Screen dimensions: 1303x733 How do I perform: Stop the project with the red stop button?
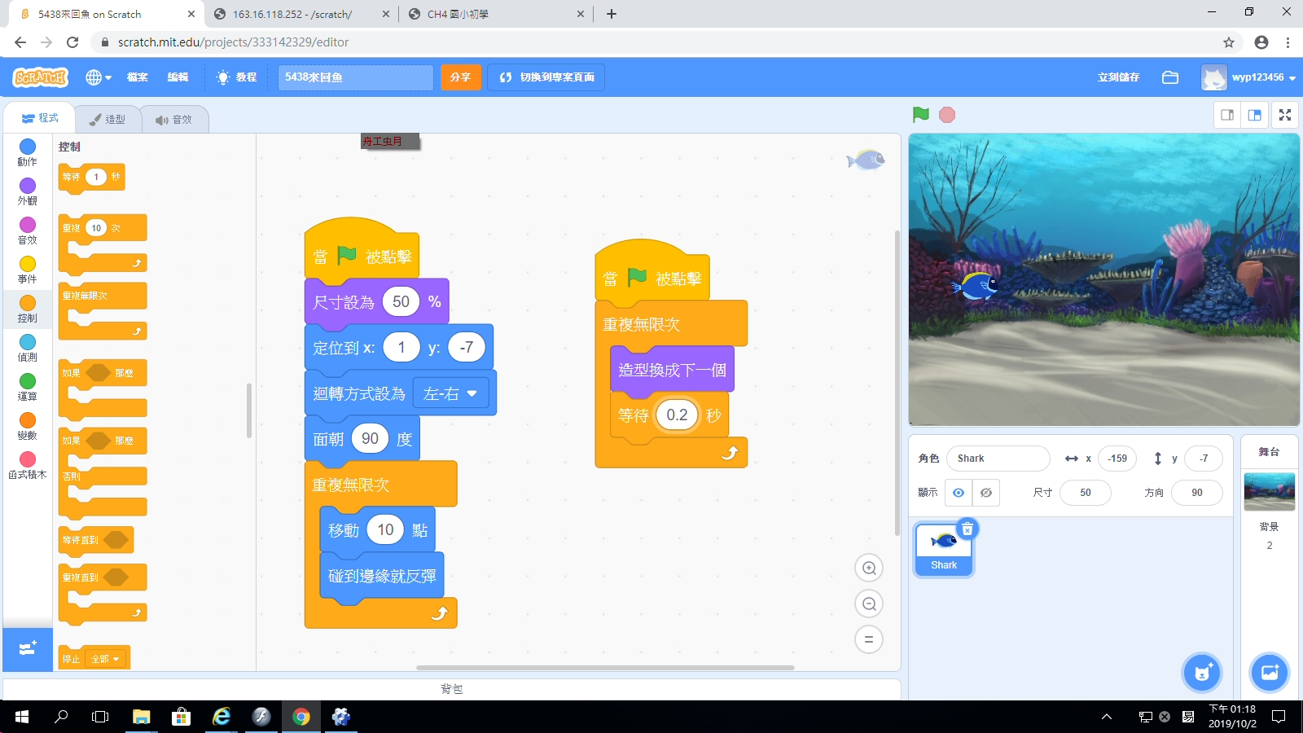pos(947,115)
